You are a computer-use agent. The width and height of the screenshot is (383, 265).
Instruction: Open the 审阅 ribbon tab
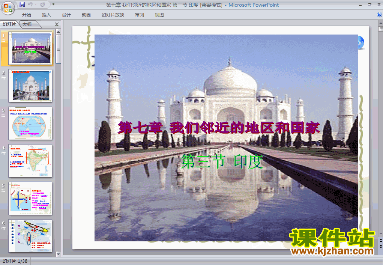pyautogui.click(x=140, y=15)
